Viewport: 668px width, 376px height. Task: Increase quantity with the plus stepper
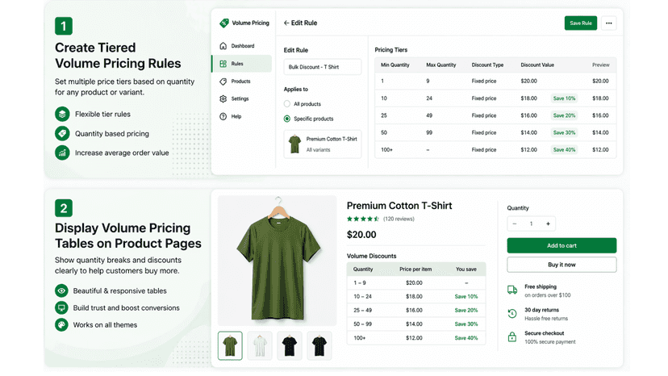coord(549,224)
